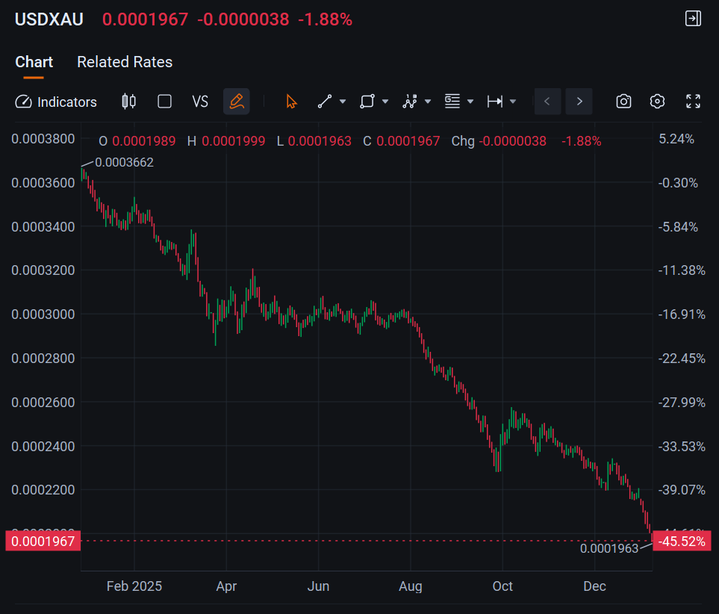Click the Oct date axis label

(502, 586)
